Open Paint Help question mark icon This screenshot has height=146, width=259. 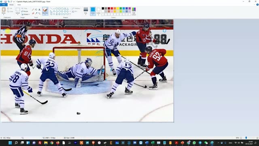(x=257, y=4)
